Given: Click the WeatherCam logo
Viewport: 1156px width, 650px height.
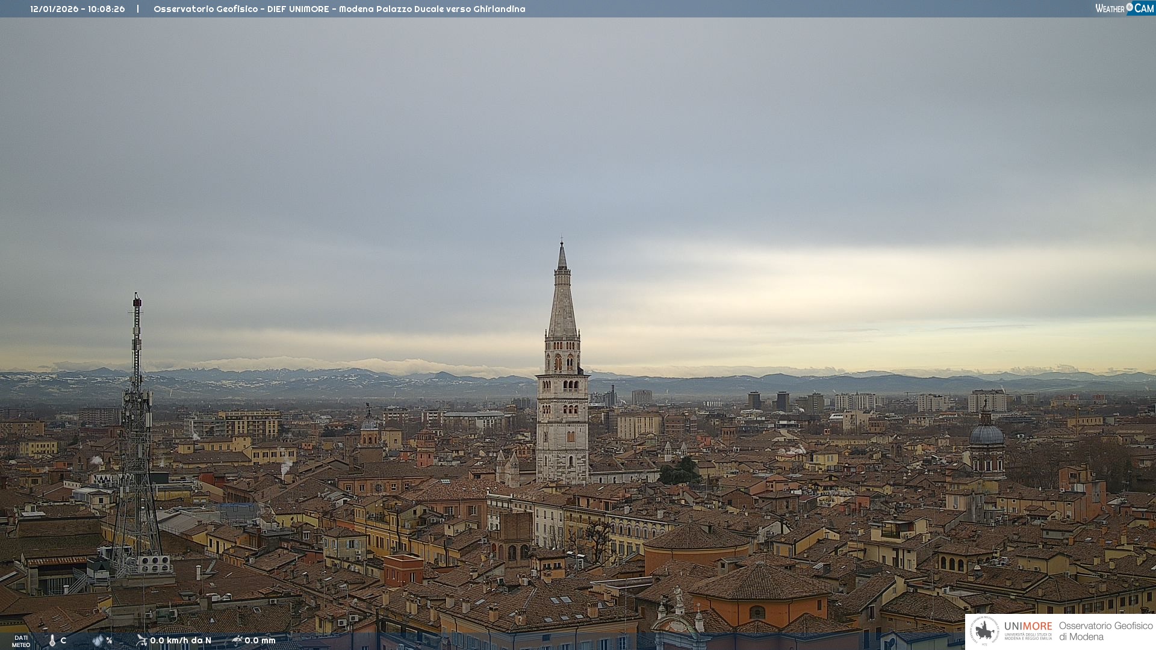Looking at the screenshot, I should tap(1124, 8).
